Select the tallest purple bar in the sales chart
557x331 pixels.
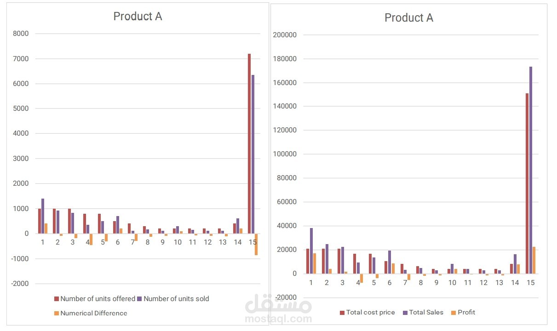(530, 170)
